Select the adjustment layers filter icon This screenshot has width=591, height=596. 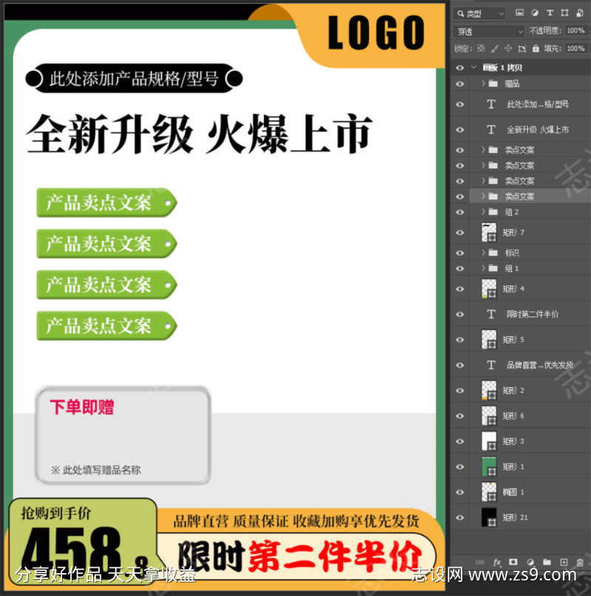point(535,13)
